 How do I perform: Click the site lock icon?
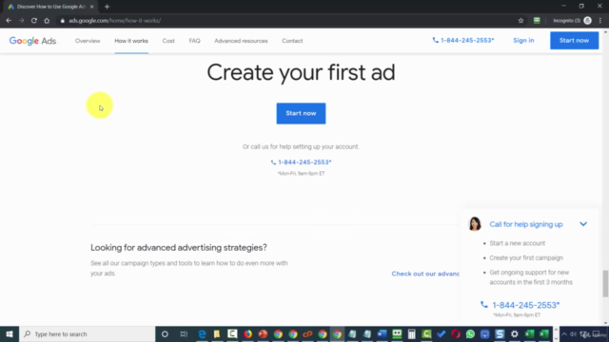62,21
